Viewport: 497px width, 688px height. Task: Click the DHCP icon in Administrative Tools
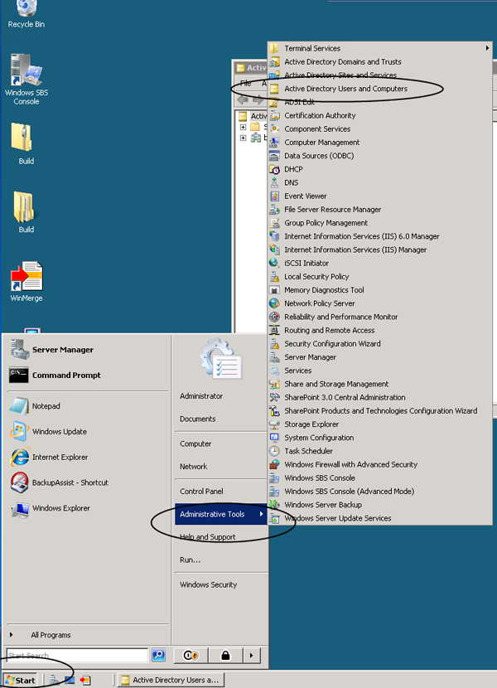click(274, 169)
